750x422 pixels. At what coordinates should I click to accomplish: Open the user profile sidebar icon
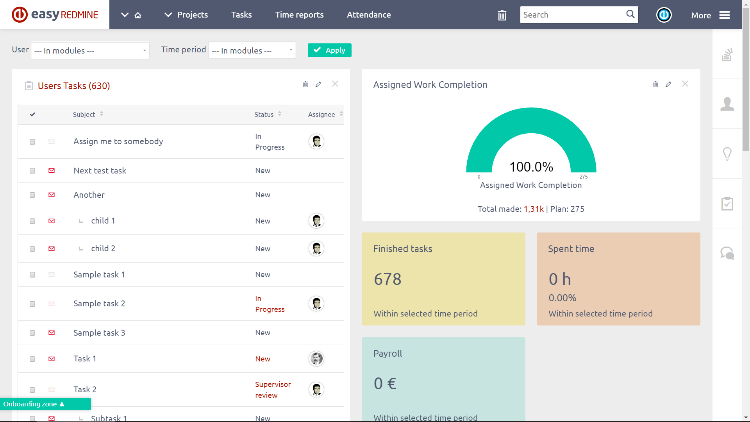727,104
